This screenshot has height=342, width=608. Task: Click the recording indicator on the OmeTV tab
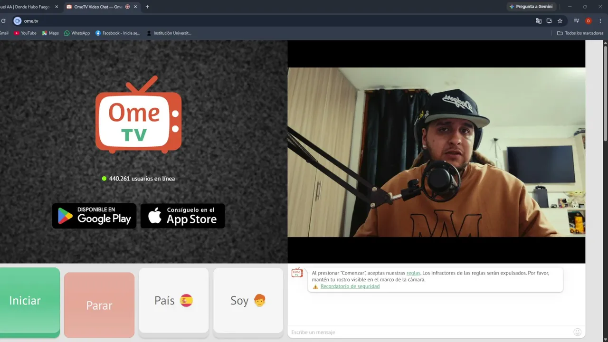127,7
